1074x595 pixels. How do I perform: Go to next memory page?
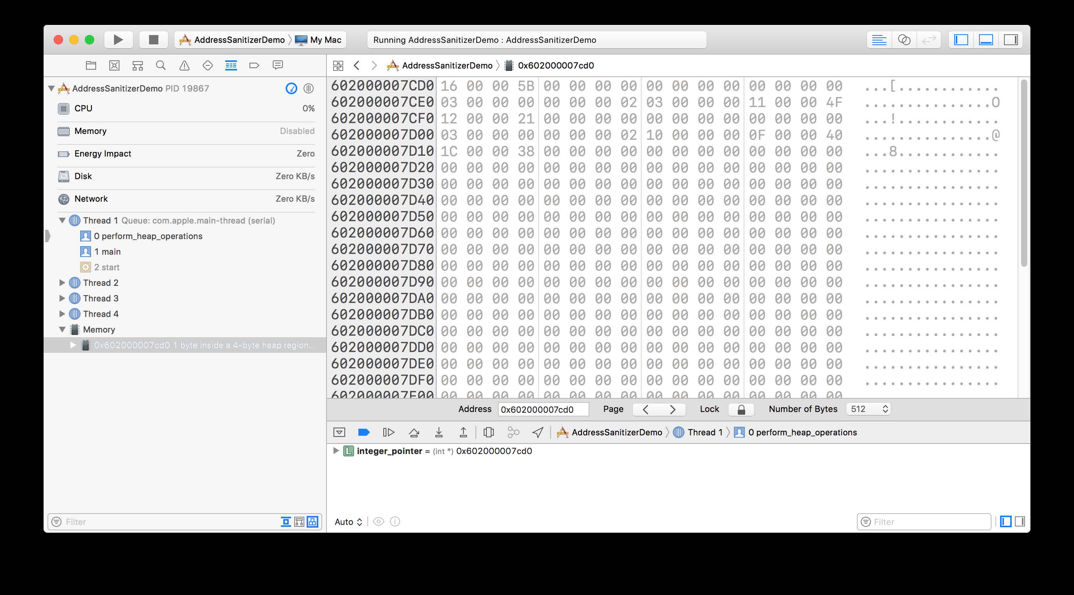click(x=672, y=409)
